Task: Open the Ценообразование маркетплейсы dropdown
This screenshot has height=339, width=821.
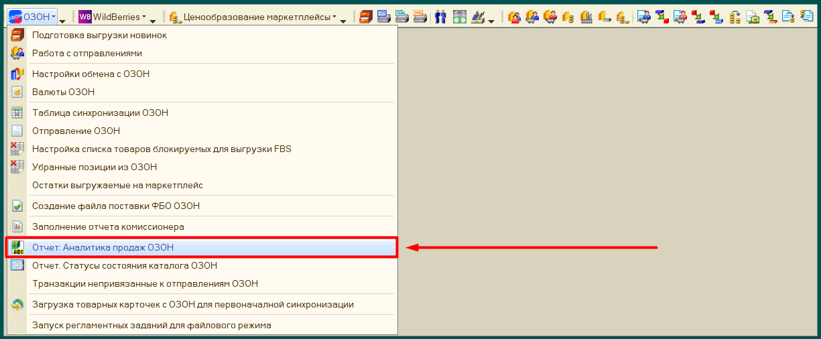Action: pyautogui.click(x=253, y=17)
